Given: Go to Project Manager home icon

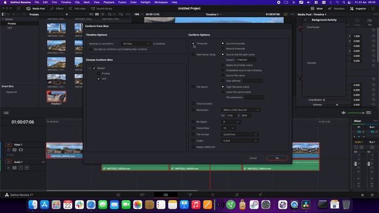Looking at the screenshot, I should [362, 195].
